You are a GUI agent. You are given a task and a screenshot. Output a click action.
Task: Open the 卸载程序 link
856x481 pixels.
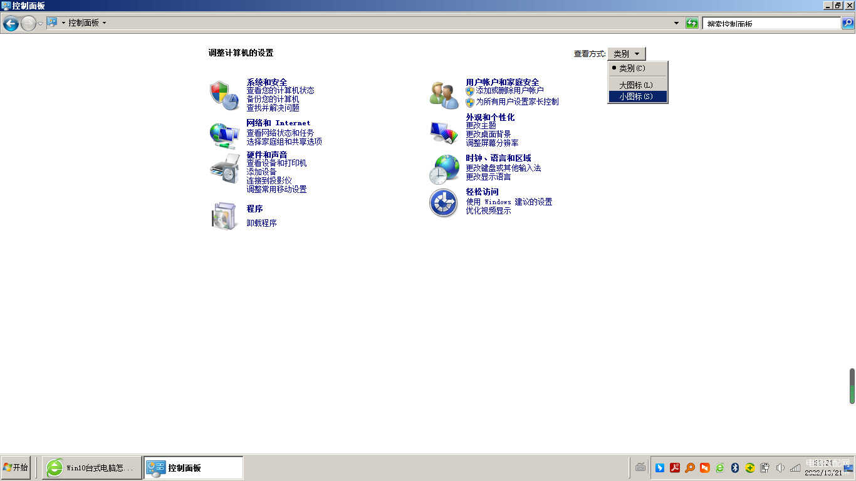(x=261, y=223)
